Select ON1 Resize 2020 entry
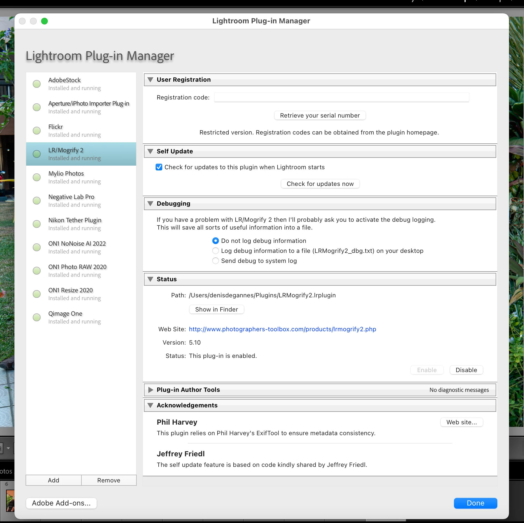This screenshot has width=524, height=523. (81, 294)
